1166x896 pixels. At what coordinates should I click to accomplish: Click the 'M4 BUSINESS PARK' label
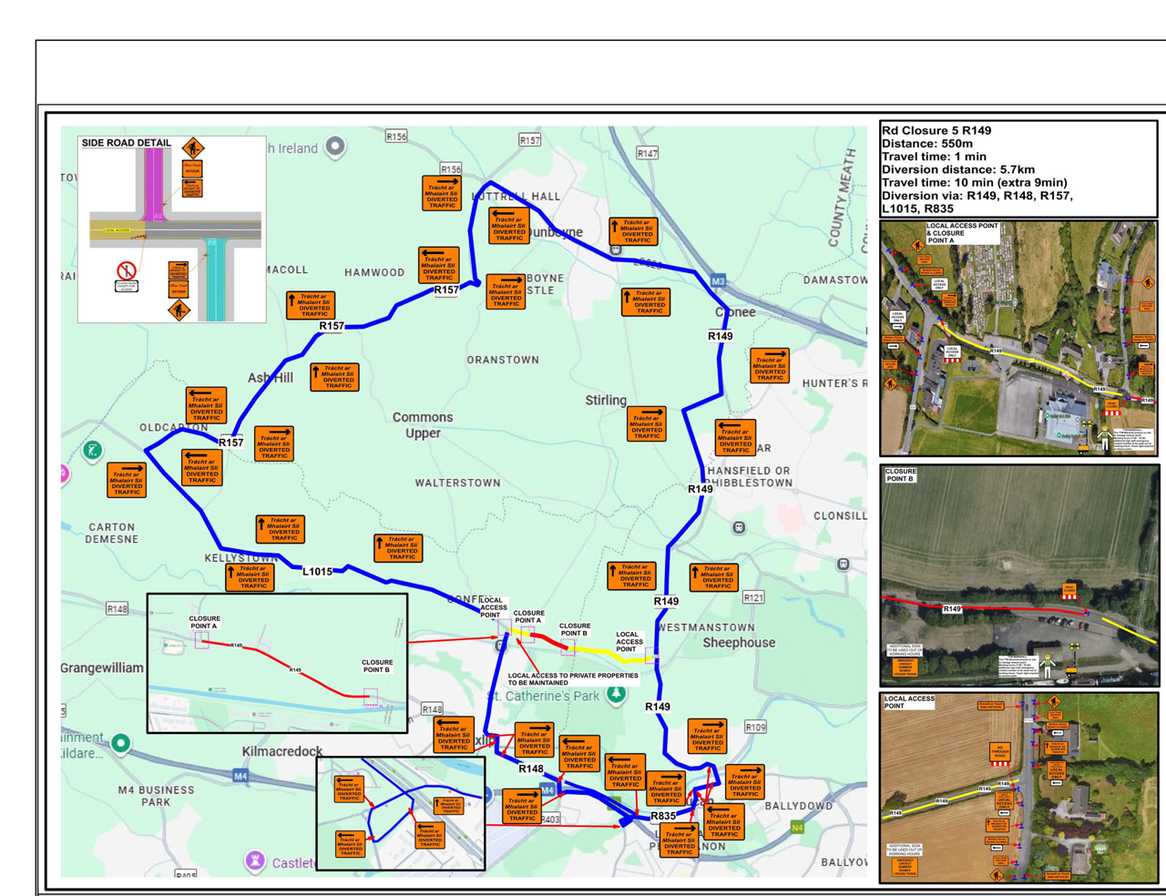click(156, 796)
